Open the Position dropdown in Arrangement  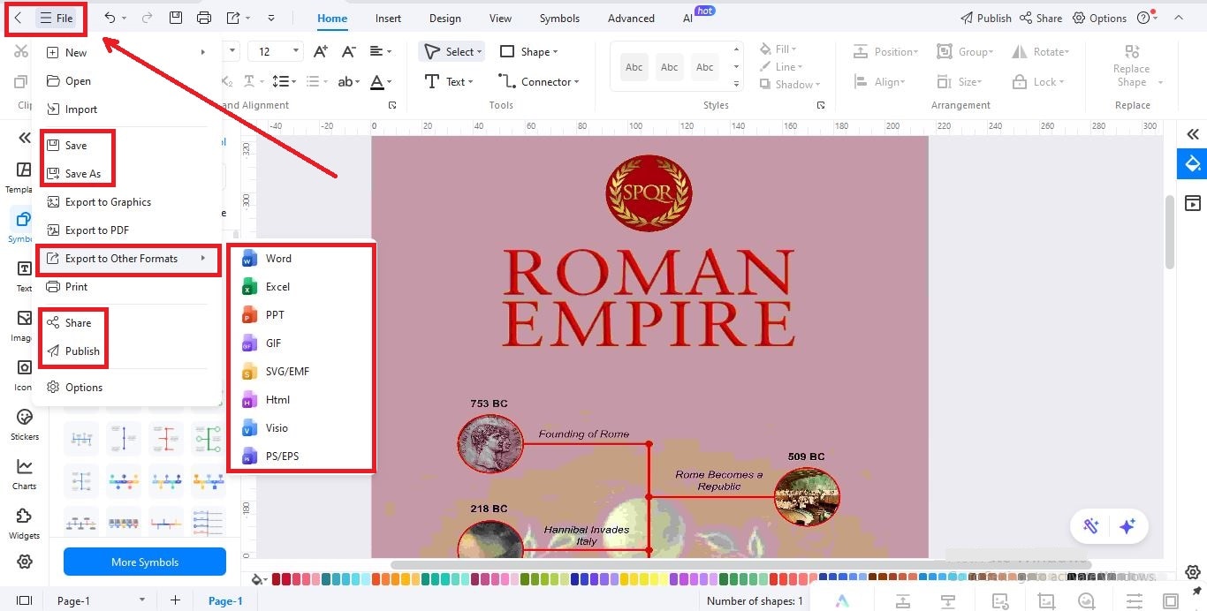tap(886, 52)
